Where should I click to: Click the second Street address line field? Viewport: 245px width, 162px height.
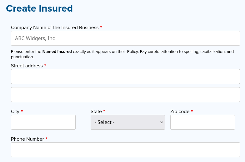tap(125, 95)
